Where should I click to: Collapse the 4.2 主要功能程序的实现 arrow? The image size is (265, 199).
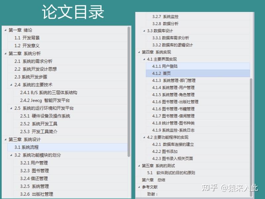click(144, 137)
